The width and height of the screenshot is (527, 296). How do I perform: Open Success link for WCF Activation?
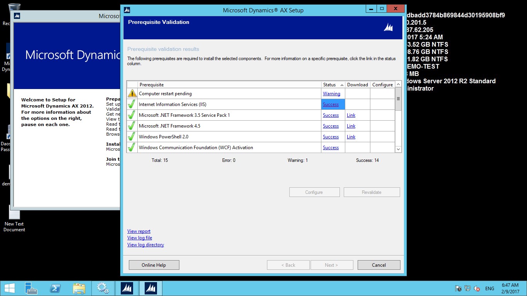point(331,148)
